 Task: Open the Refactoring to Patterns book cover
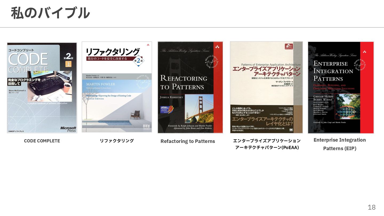click(x=190, y=87)
